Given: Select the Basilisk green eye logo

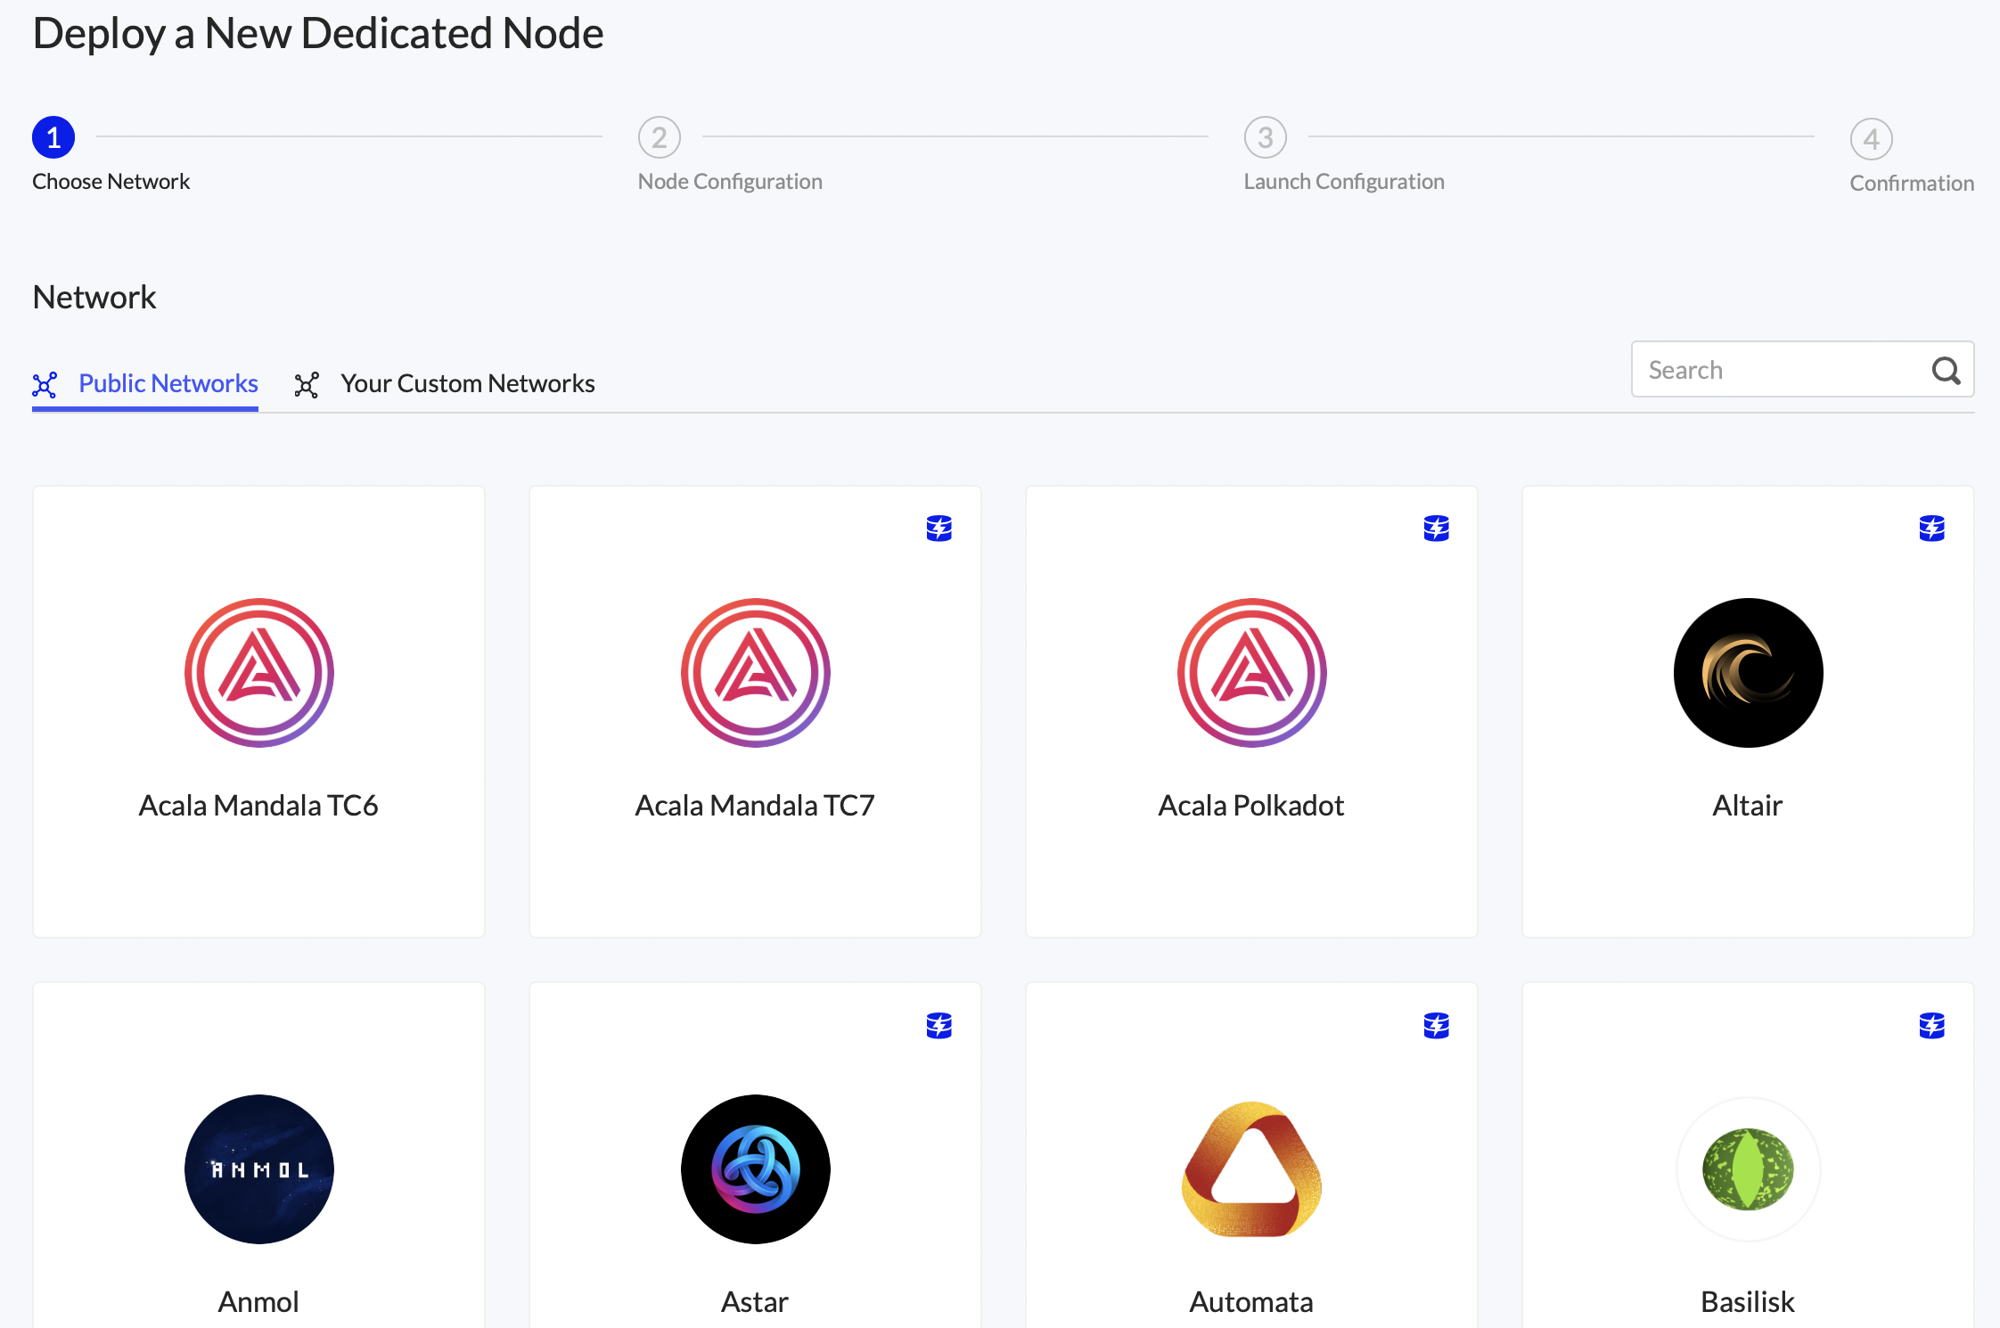Looking at the screenshot, I should coord(1748,1168).
